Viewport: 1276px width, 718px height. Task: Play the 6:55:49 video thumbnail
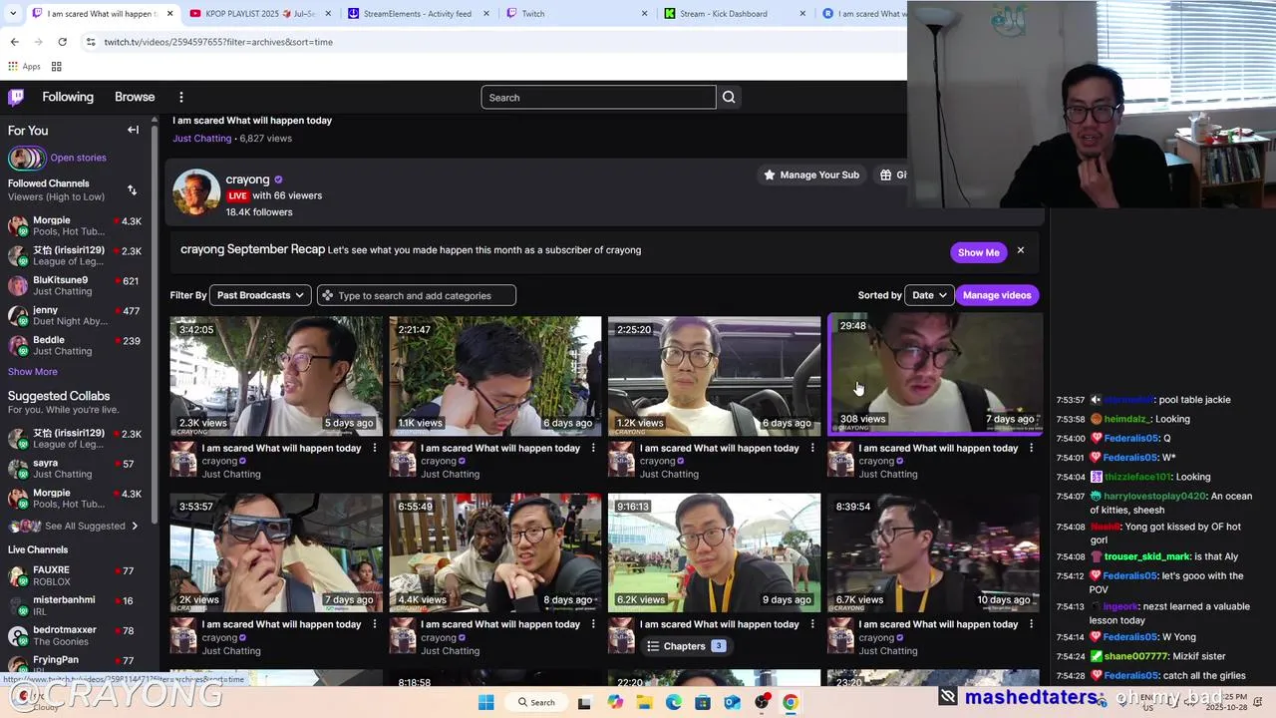pos(495,552)
